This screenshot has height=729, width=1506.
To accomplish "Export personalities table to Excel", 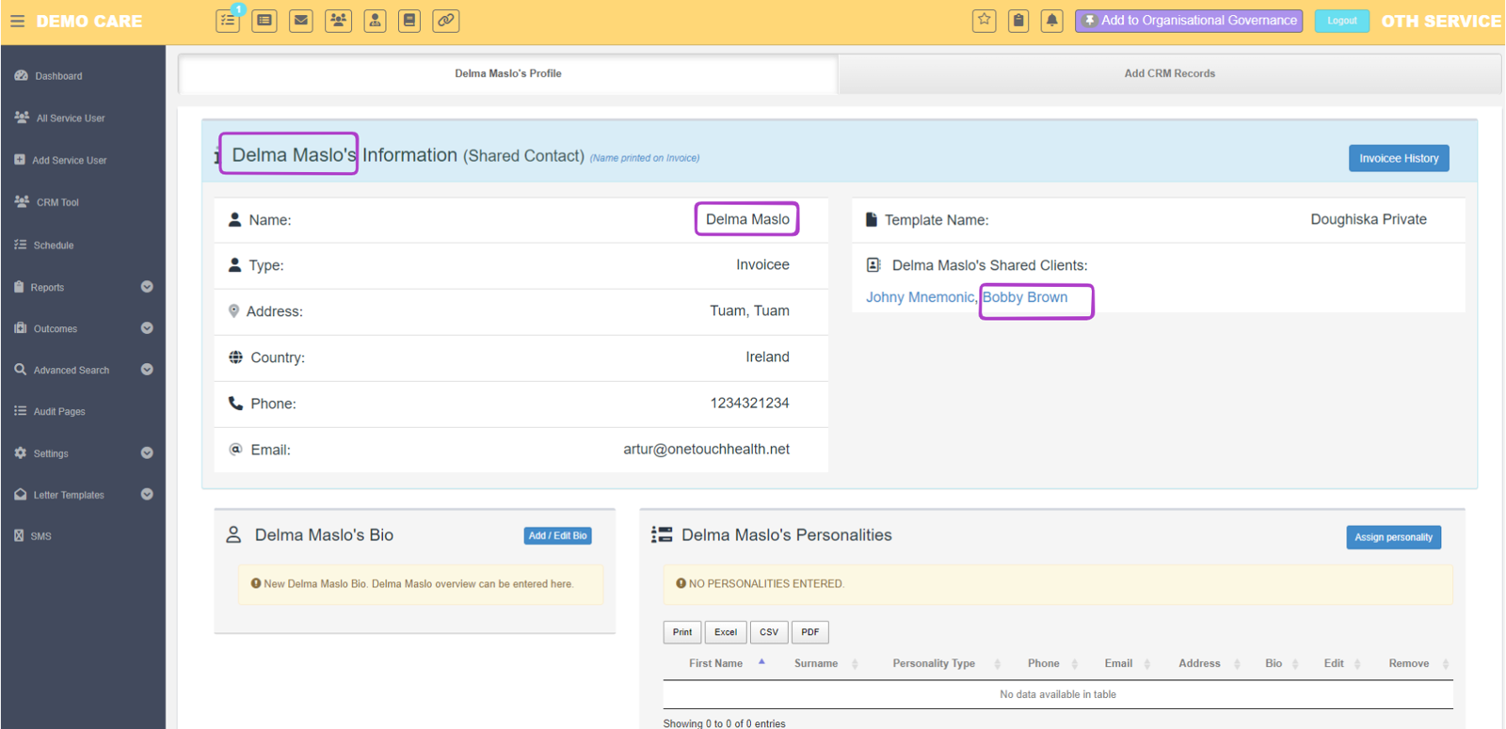I will (726, 632).
